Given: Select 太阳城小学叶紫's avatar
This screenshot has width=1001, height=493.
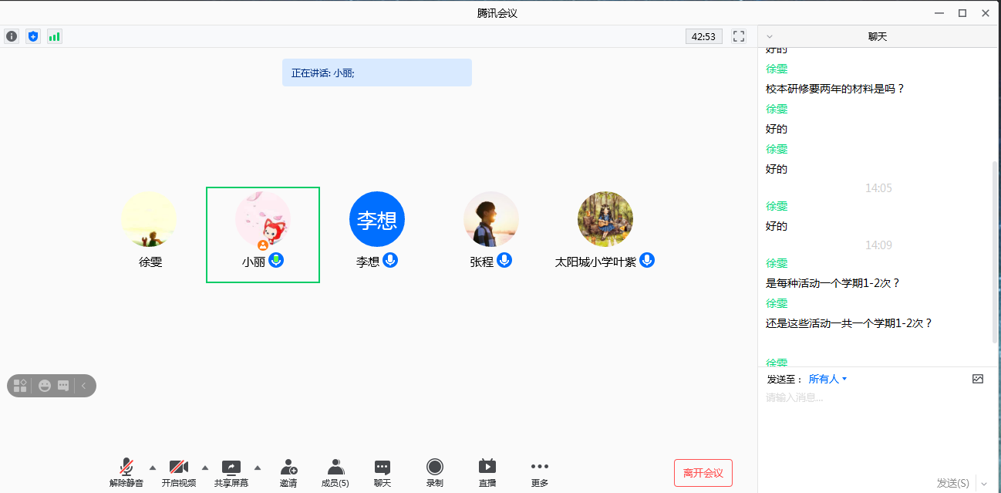Looking at the screenshot, I should point(605,219).
